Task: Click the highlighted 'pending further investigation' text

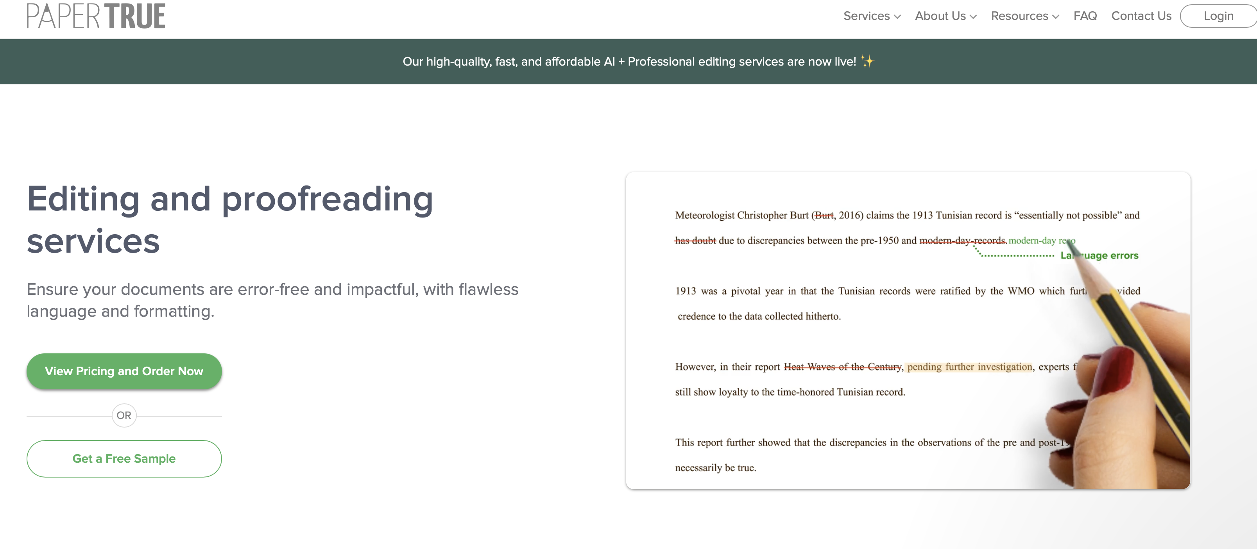Action: (970, 367)
